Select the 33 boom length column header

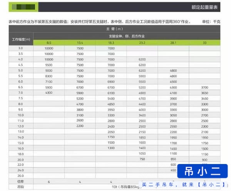click(x=205, y=43)
